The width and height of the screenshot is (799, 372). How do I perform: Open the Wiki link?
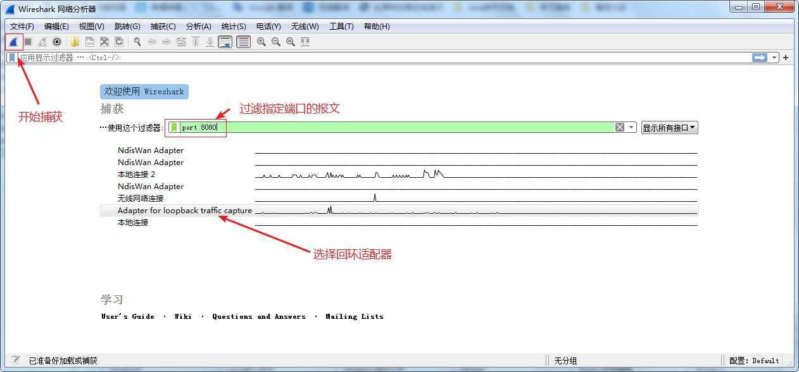tap(183, 316)
